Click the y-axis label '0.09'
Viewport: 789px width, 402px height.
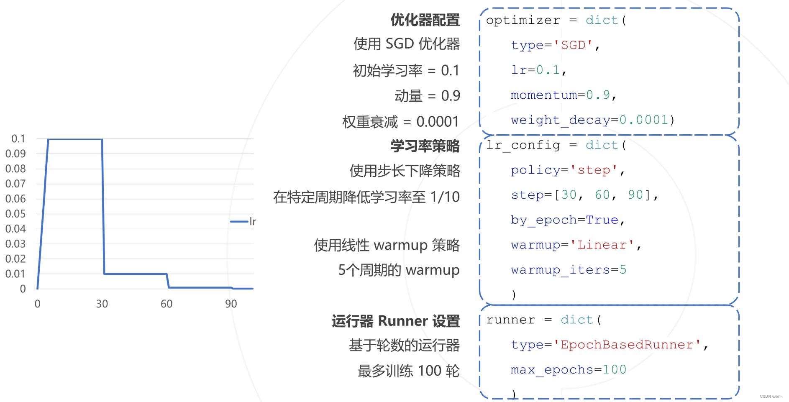pyautogui.click(x=15, y=154)
